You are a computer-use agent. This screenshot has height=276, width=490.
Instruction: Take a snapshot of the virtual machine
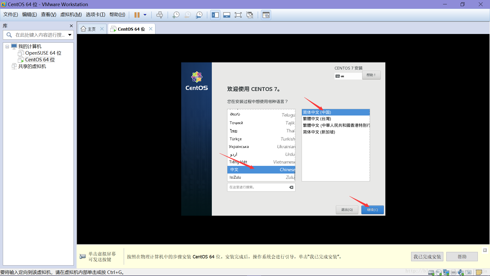[176, 15]
